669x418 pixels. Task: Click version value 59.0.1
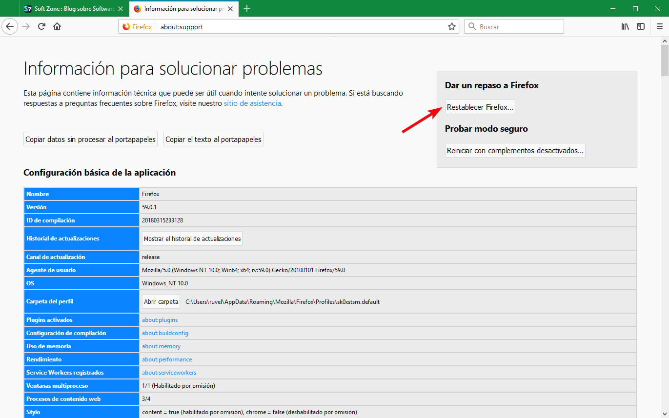(149, 207)
